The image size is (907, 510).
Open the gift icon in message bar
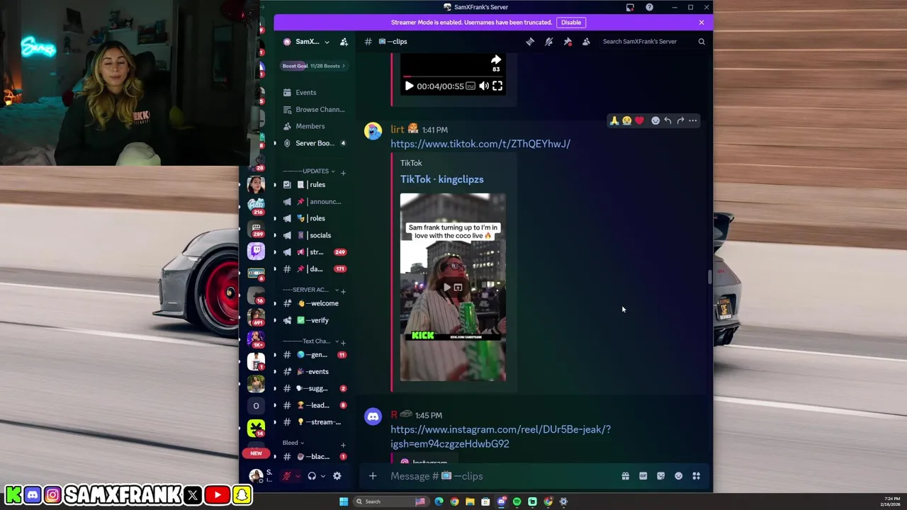626,476
